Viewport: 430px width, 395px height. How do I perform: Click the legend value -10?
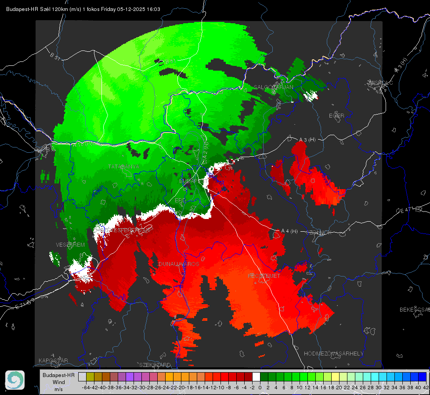pos(220,388)
